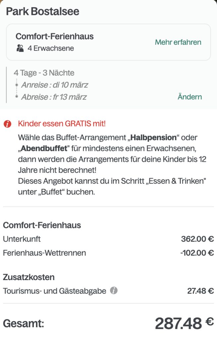This screenshot has height=339, width=217.
Task: Click Ändern to modify travel dates
Action: point(190,97)
